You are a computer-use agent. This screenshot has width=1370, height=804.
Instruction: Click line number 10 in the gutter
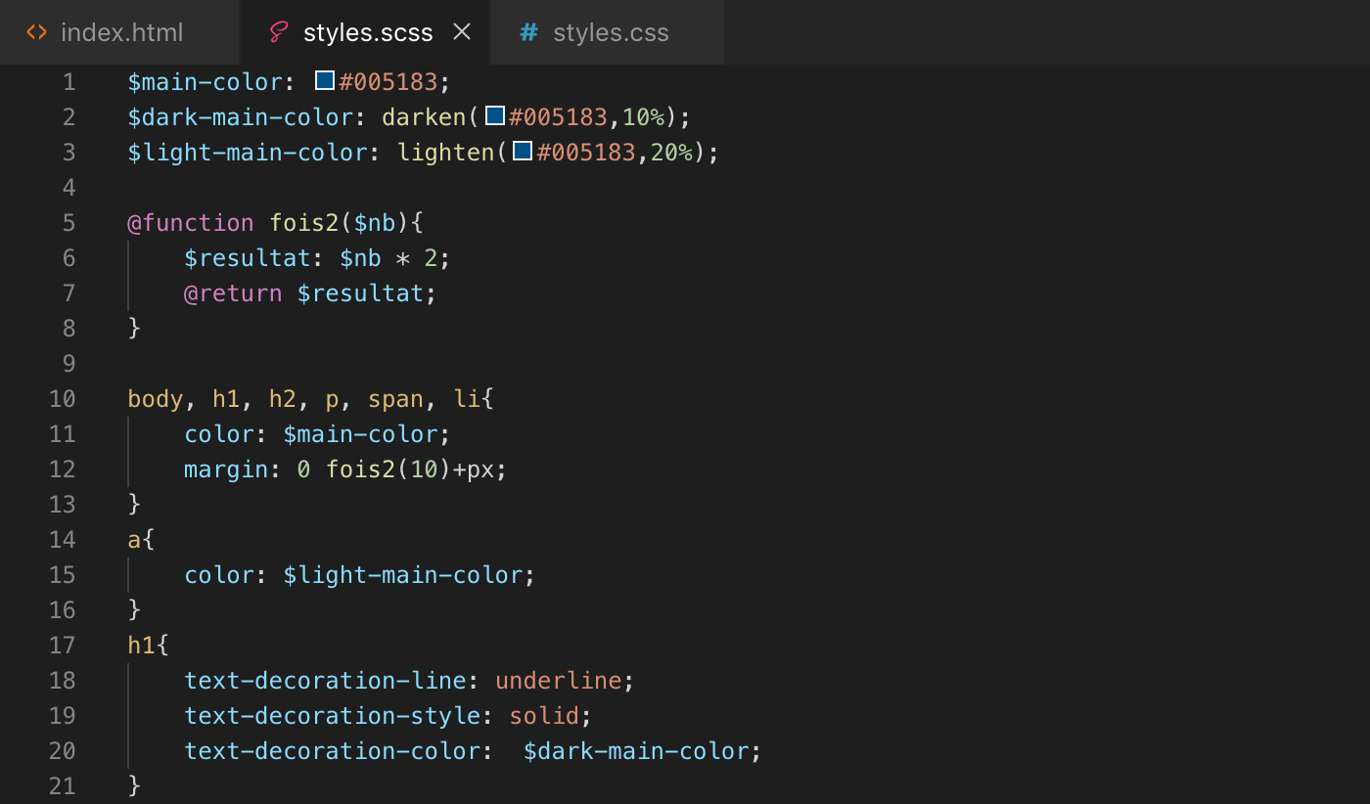pos(63,399)
